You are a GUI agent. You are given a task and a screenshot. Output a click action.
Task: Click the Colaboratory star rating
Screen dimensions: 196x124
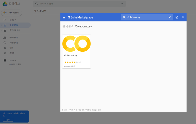(70, 62)
